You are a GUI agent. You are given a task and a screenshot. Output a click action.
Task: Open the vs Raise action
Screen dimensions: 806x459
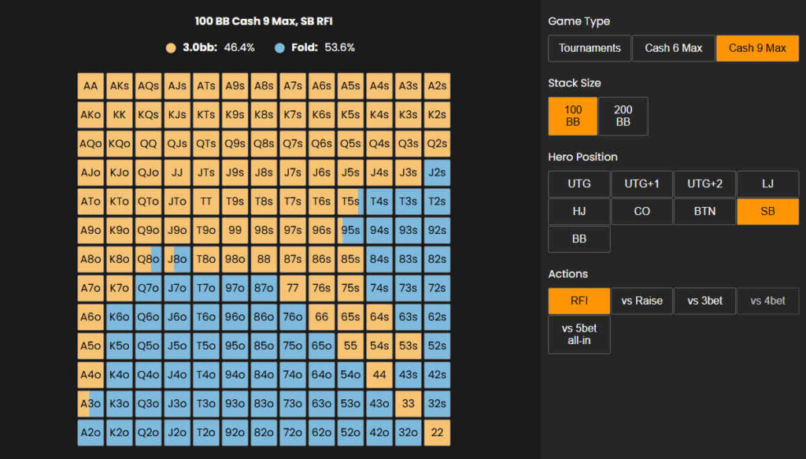(x=642, y=301)
